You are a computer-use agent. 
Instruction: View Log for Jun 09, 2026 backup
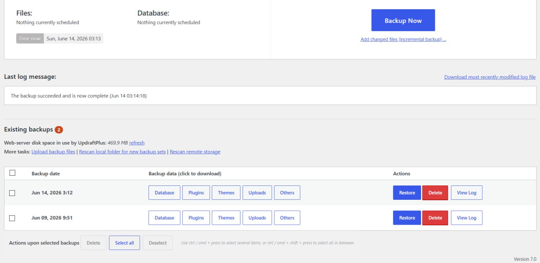[x=467, y=218]
